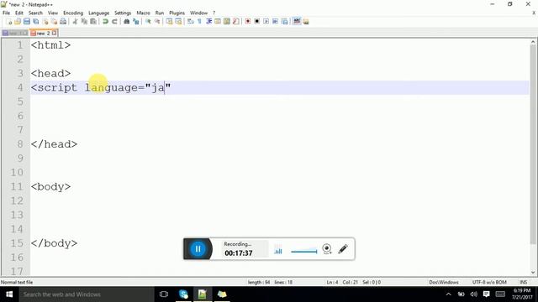
Task: Open the Encoding menu
Action: 73,13
